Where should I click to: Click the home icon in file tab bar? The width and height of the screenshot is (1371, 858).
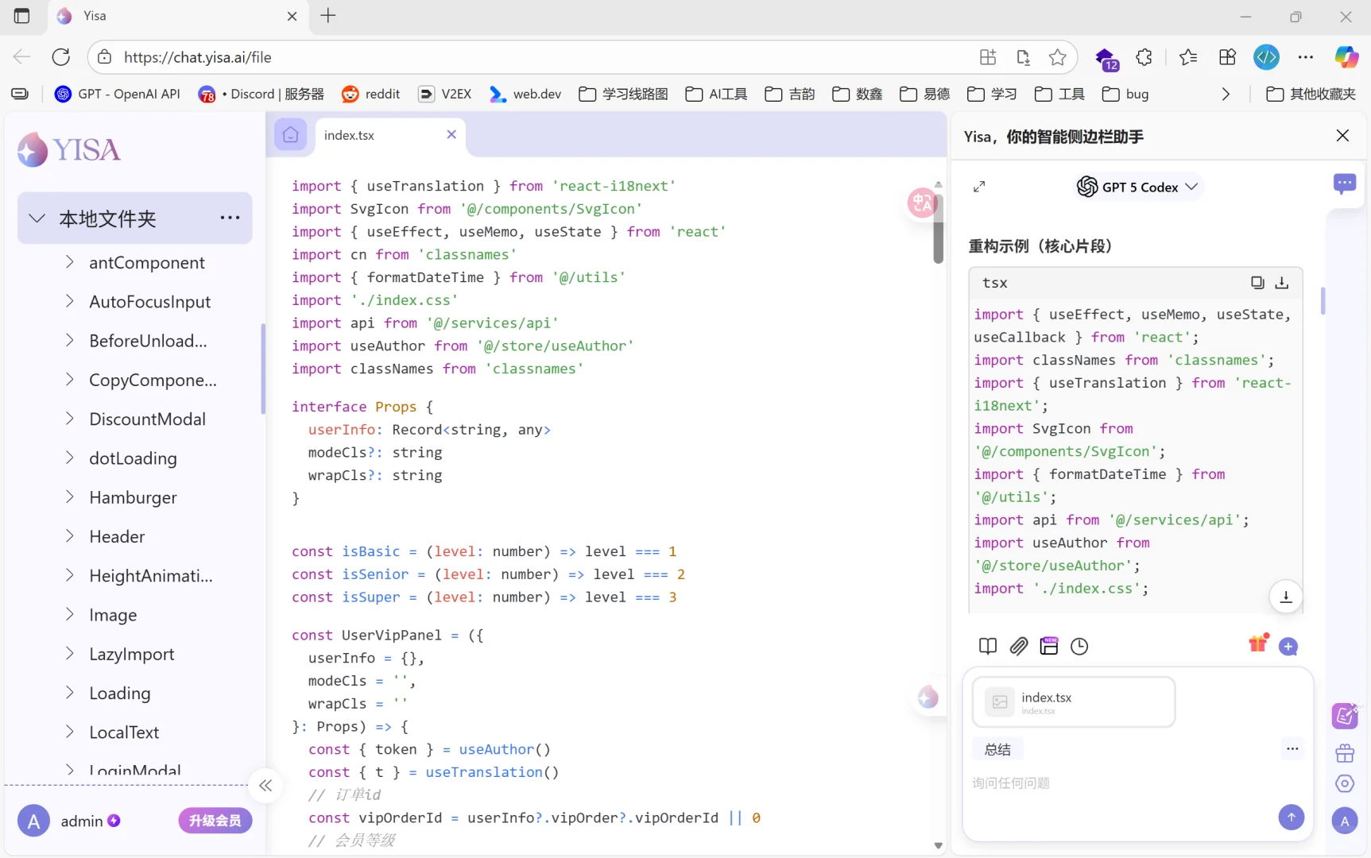click(291, 135)
